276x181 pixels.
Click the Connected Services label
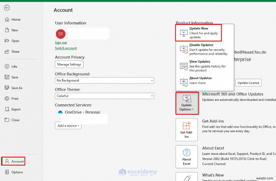[73, 105]
